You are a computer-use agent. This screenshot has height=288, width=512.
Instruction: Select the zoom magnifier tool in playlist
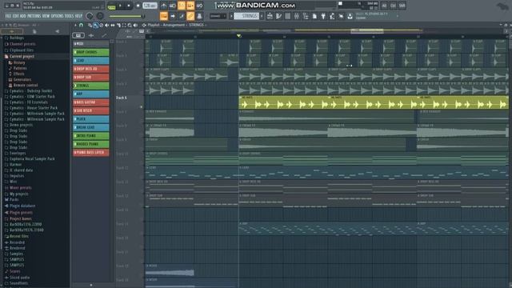pyautogui.click(x=130, y=25)
